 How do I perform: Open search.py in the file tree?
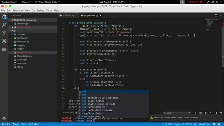[x=22, y=60]
